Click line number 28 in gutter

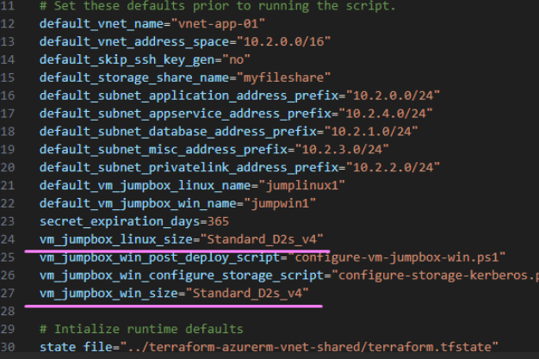tap(7, 311)
